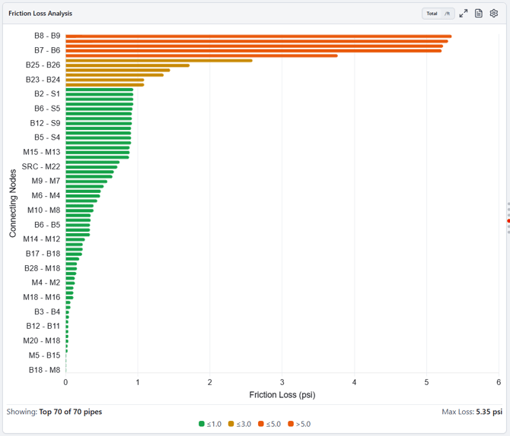
Task: Select the B7 - B6 bar
Action: 253,51
